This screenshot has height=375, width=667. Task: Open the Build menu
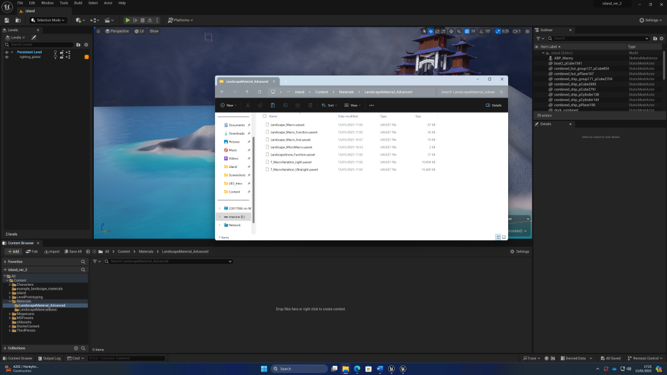(x=78, y=3)
